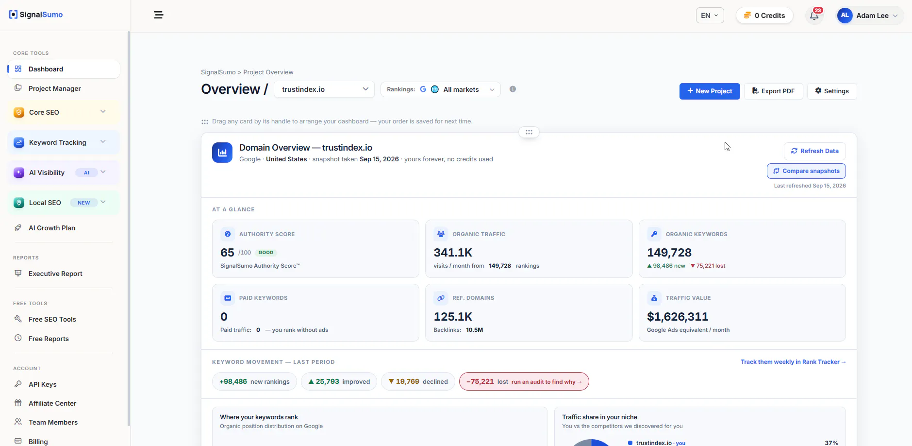Open the notifications bell
The height and width of the screenshot is (446, 912).
coord(814,16)
